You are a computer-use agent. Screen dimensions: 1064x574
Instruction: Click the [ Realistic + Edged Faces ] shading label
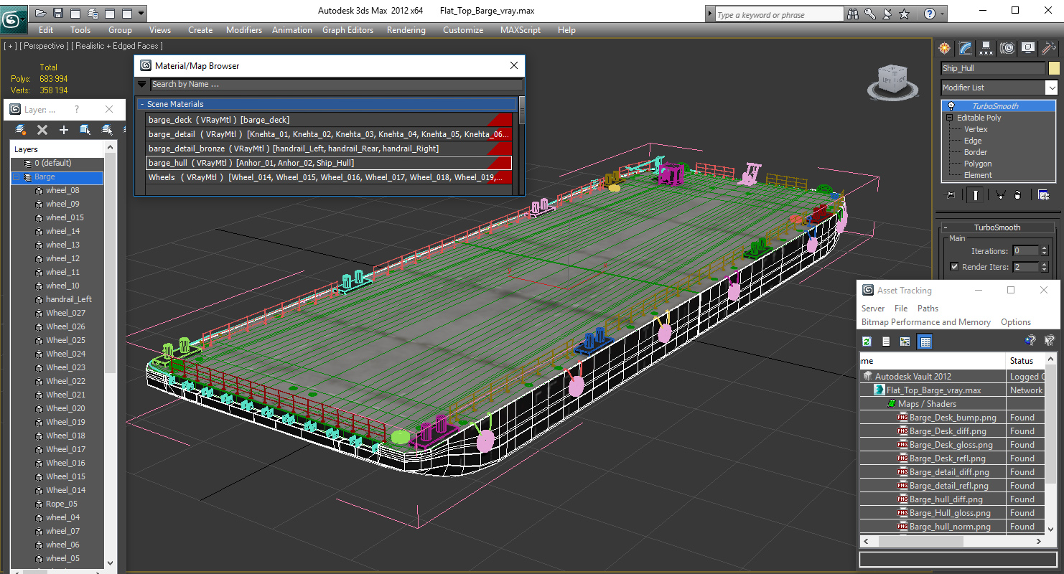coord(116,46)
